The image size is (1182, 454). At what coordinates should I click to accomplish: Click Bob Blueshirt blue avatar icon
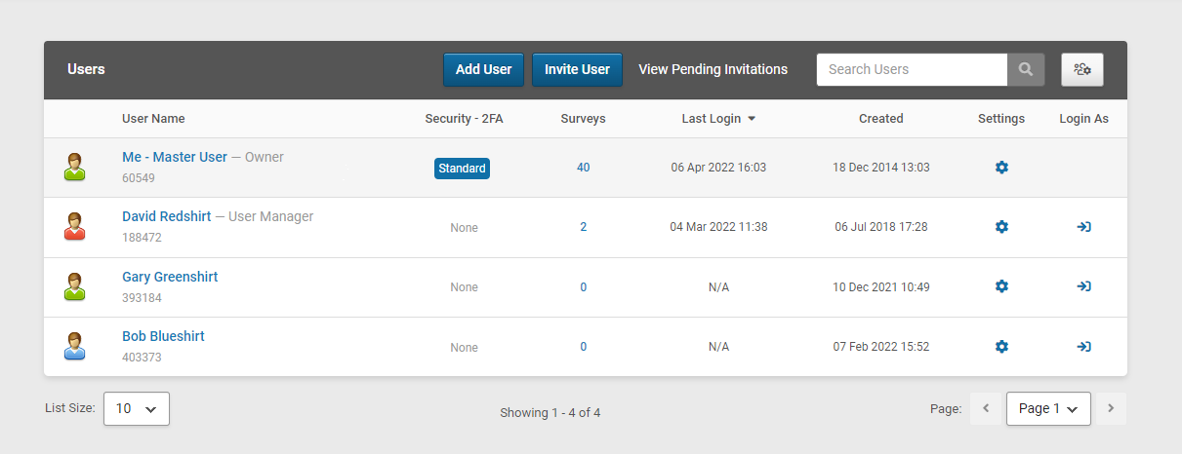74,346
